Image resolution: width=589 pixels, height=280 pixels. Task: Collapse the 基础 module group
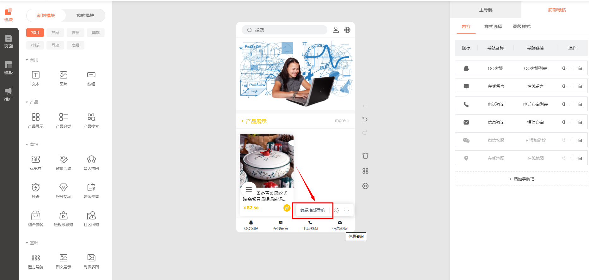[27, 243]
